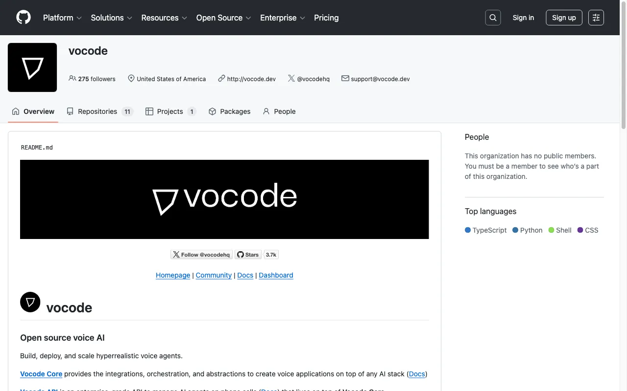Click the Sign up button
The width and height of the screenshot is (627, 391).
(564, 18)
